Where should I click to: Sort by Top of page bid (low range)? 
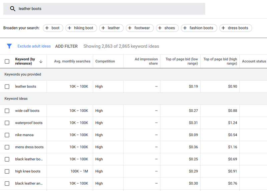[x=182, y=61]
